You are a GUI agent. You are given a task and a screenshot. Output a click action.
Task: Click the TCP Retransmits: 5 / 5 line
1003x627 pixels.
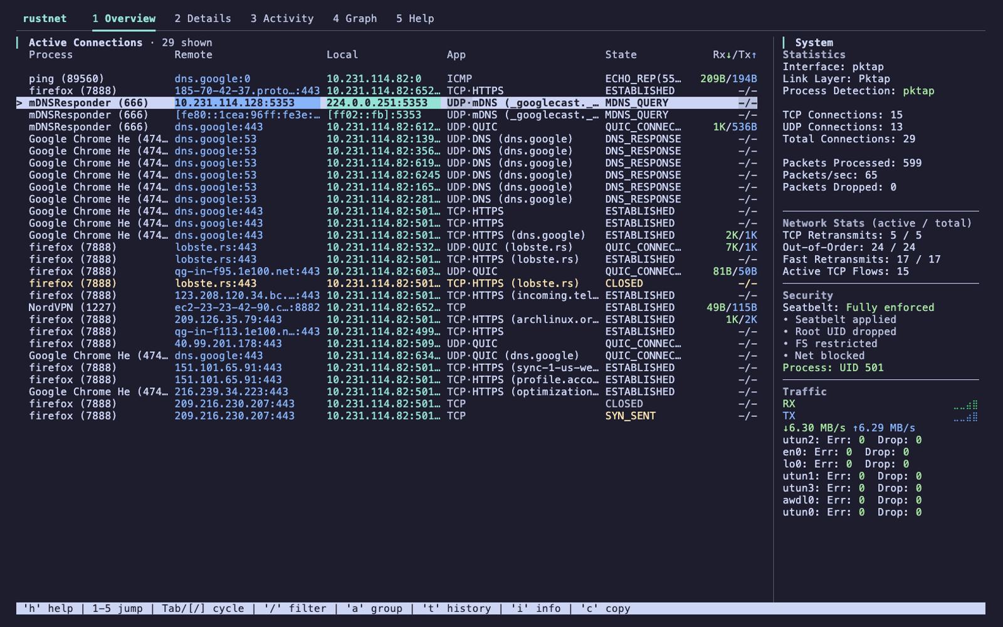(852, 235)
